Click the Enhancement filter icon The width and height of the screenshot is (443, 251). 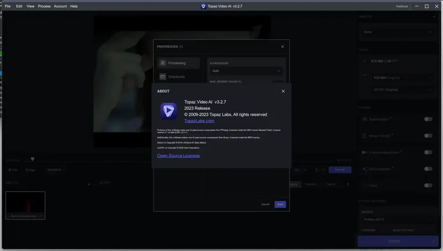click(x=364, y=169)
